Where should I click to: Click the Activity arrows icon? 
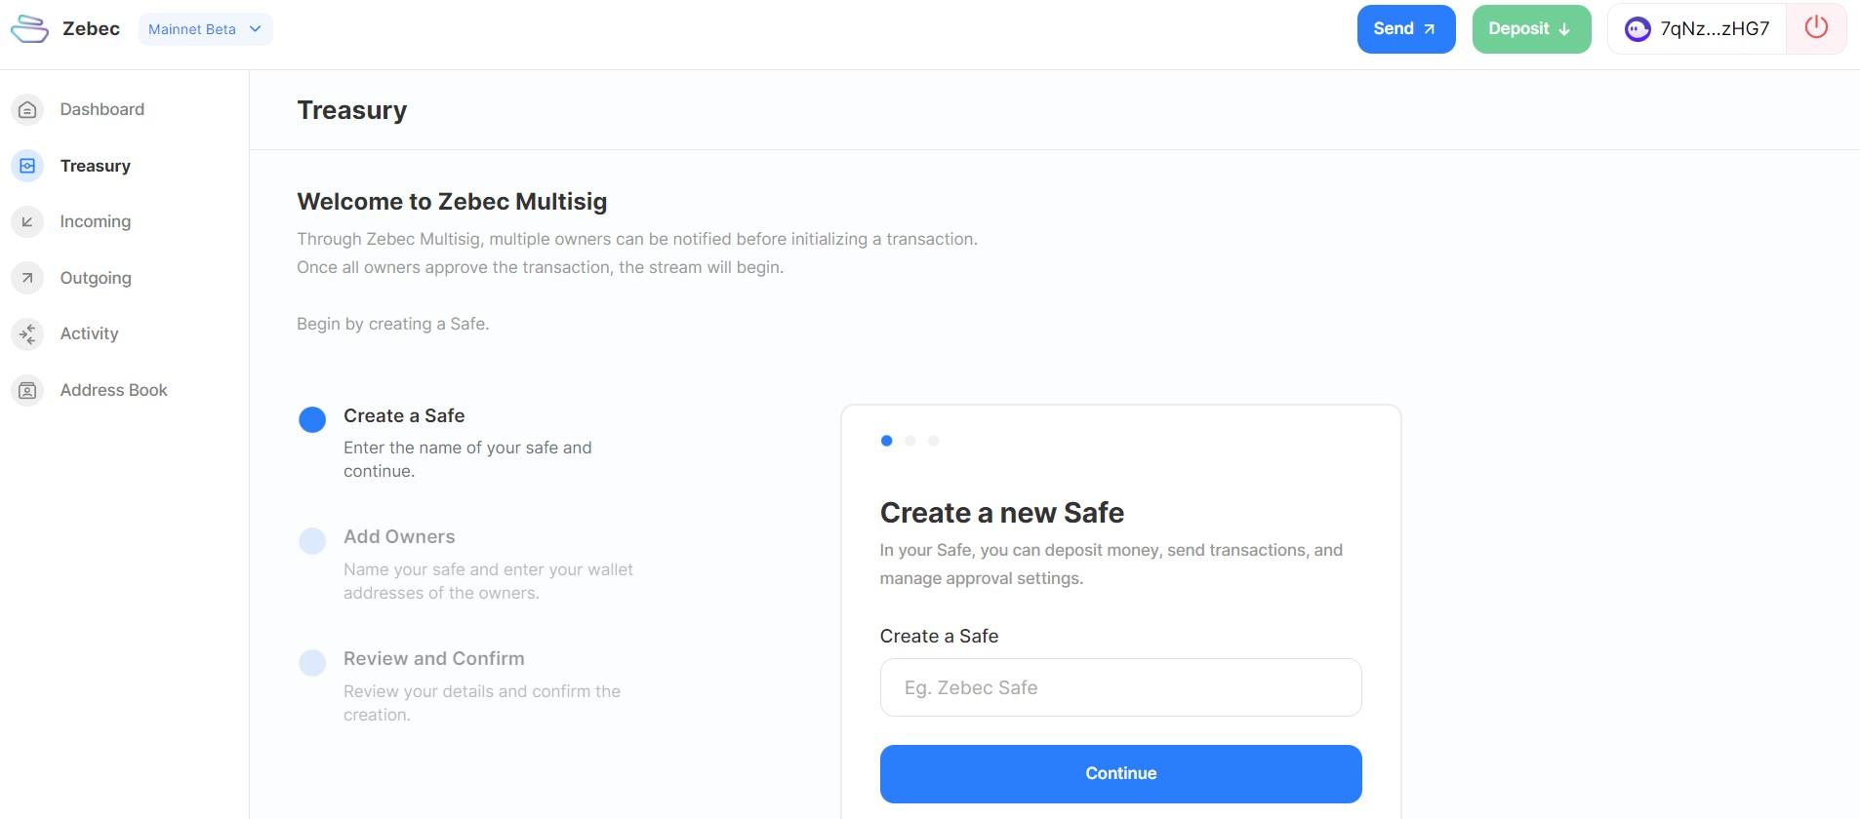pos(27,334)
